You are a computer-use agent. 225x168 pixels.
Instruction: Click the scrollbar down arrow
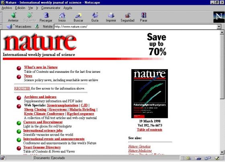coord(222,152)
